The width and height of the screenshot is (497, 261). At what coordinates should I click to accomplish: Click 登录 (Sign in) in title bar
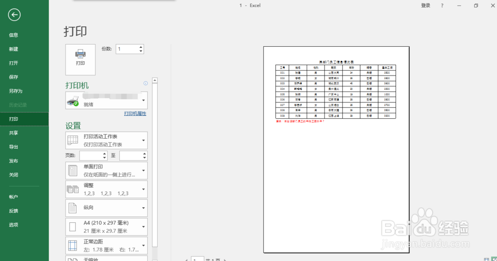425,5
